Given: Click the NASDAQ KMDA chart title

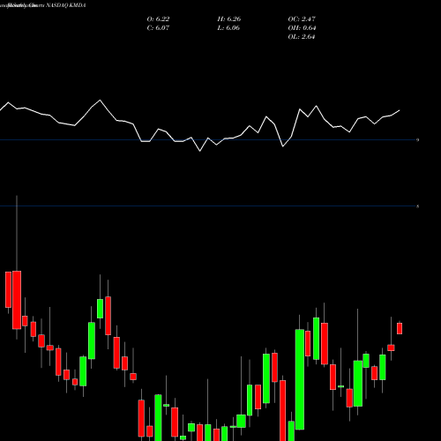Looking at the screenshot, I should click(x=65, y=5).
